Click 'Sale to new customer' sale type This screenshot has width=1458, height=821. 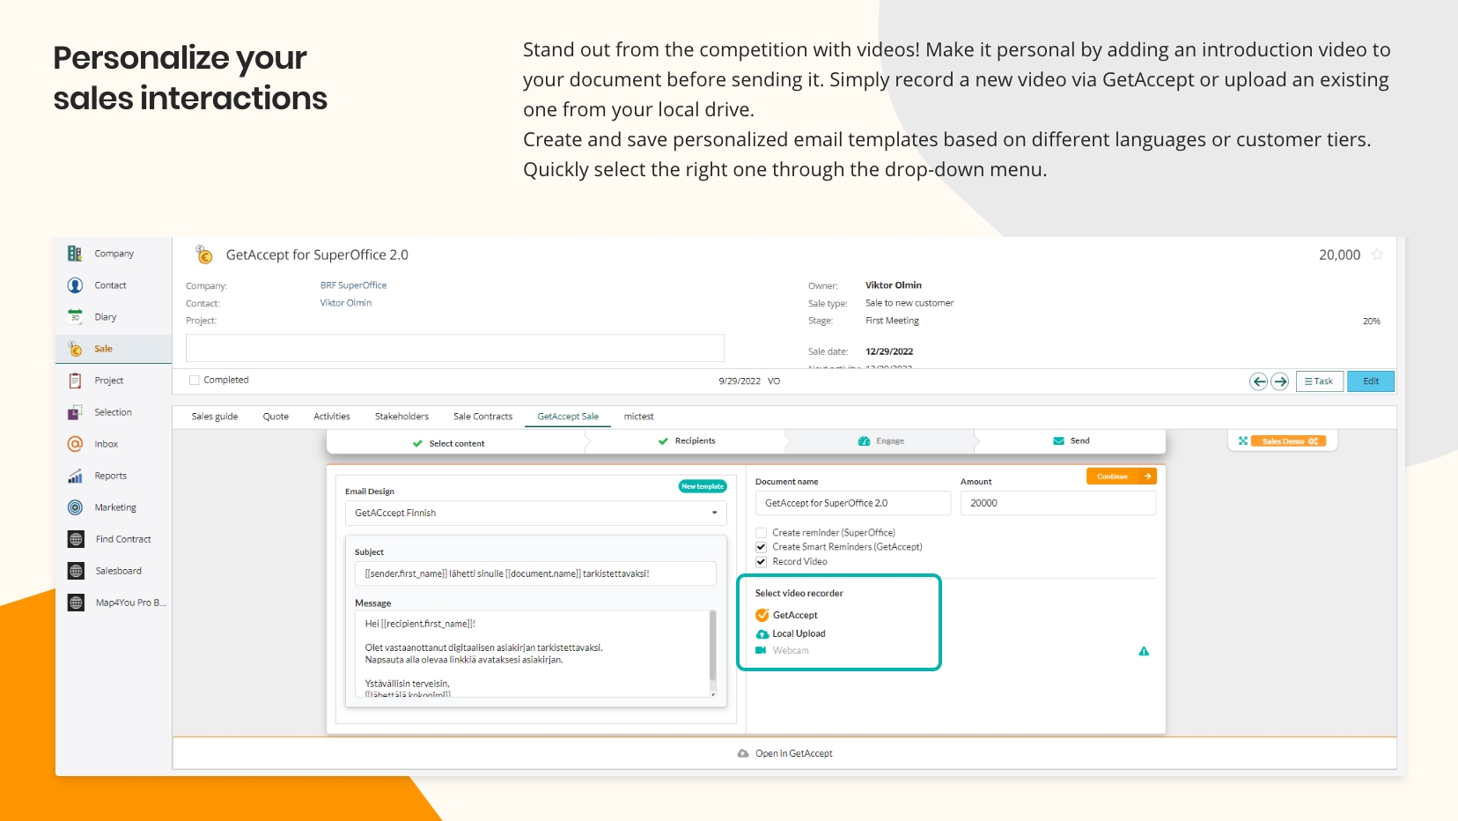click(x=909, y=303)
